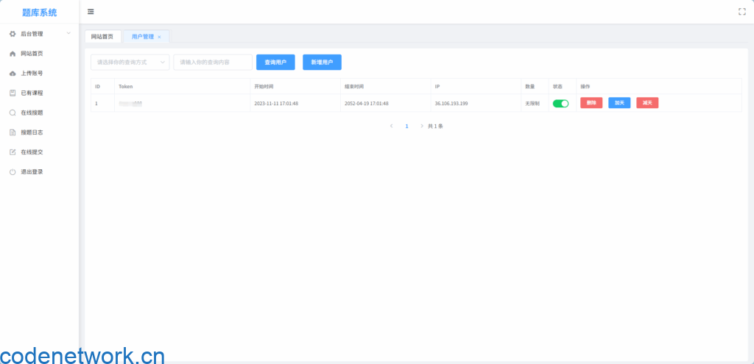Expand the 后台管理 sidebar menu
This screenshot has width=754, height=364.
(39, 34)
